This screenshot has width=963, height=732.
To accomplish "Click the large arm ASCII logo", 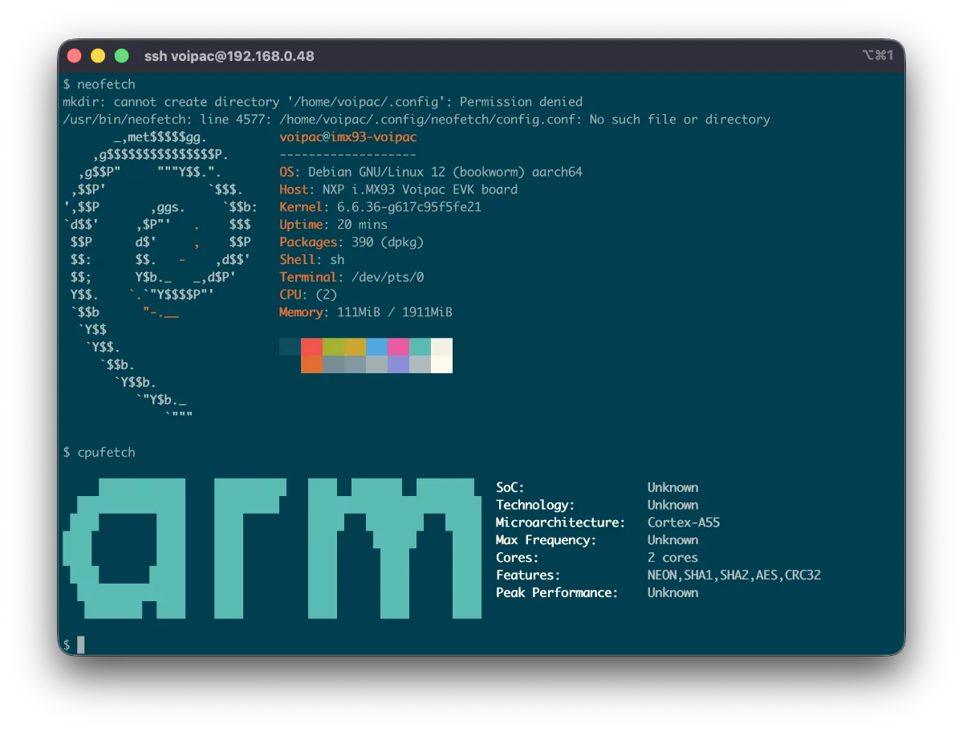I will (273, 548).
